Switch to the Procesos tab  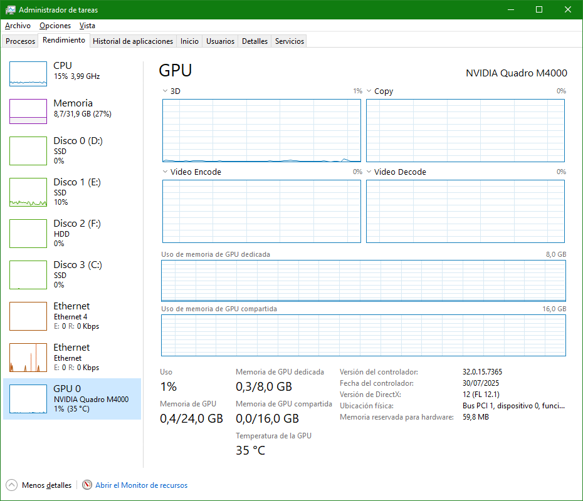20,41
